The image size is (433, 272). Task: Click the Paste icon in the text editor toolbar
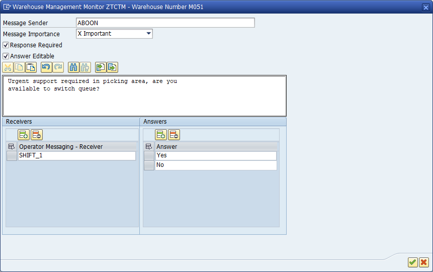point(31,67)
